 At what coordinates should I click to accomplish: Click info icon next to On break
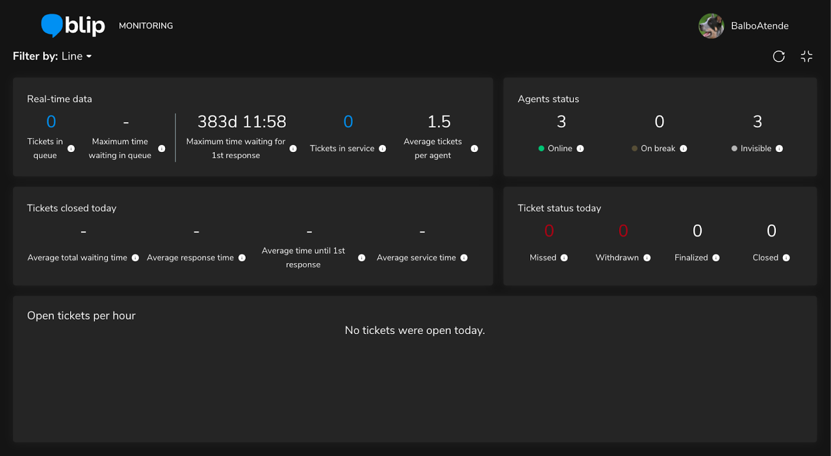click(683, 148)
